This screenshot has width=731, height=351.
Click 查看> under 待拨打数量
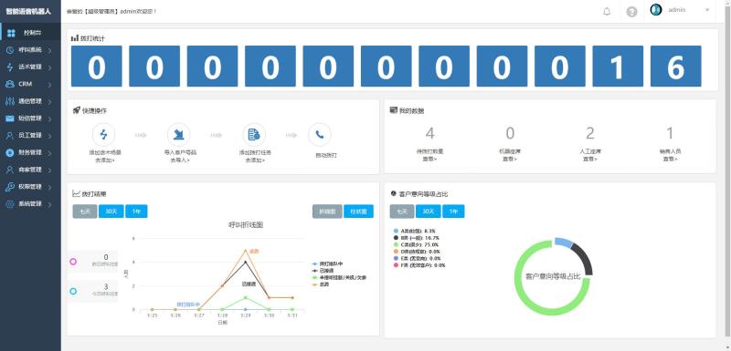click(429, 159)
